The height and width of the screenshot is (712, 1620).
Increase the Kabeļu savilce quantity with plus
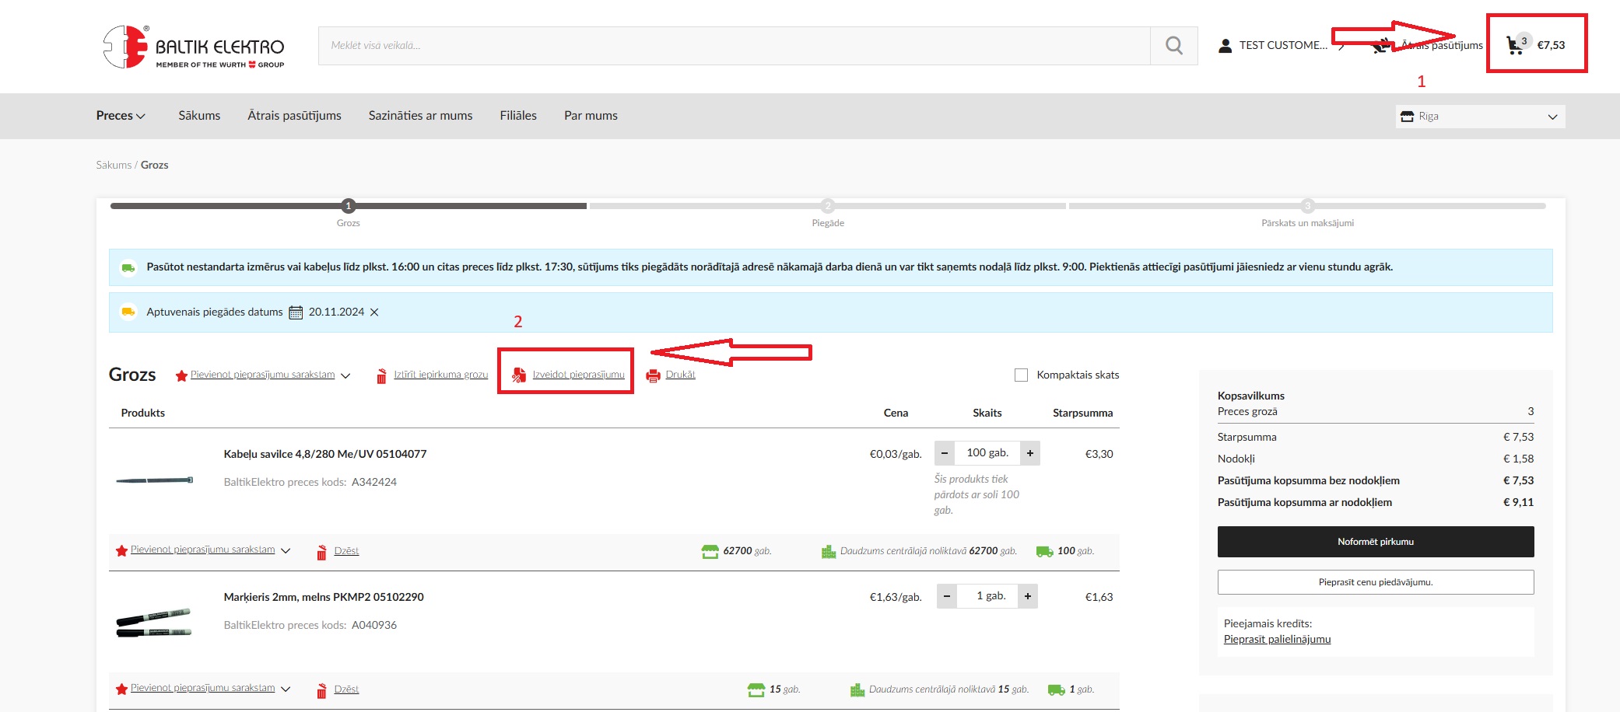[1029, 453]
